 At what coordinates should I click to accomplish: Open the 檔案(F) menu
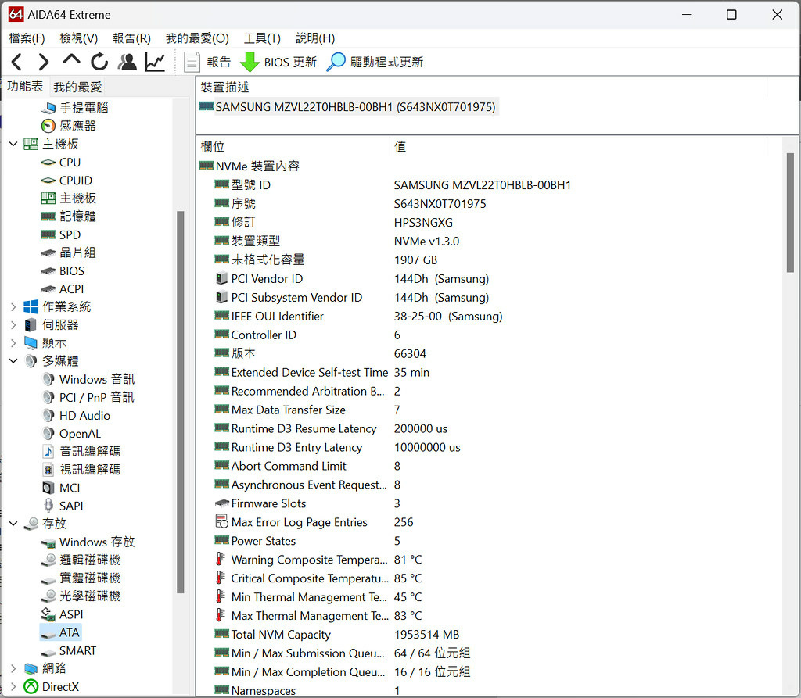[27, 38]
